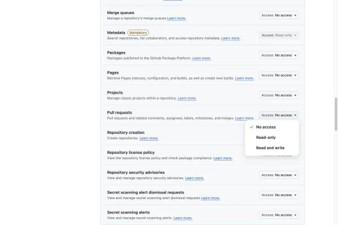338x225 pixels.
Task: Click the Metadata heading
Action: pos(116,33)
